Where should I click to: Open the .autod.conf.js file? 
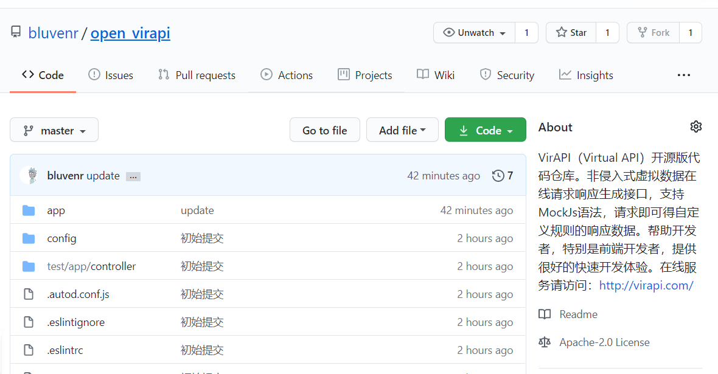78,294
